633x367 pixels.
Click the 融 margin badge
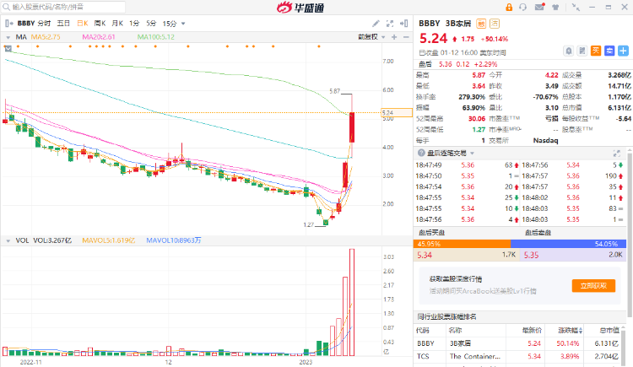click(x=481, y=24)
